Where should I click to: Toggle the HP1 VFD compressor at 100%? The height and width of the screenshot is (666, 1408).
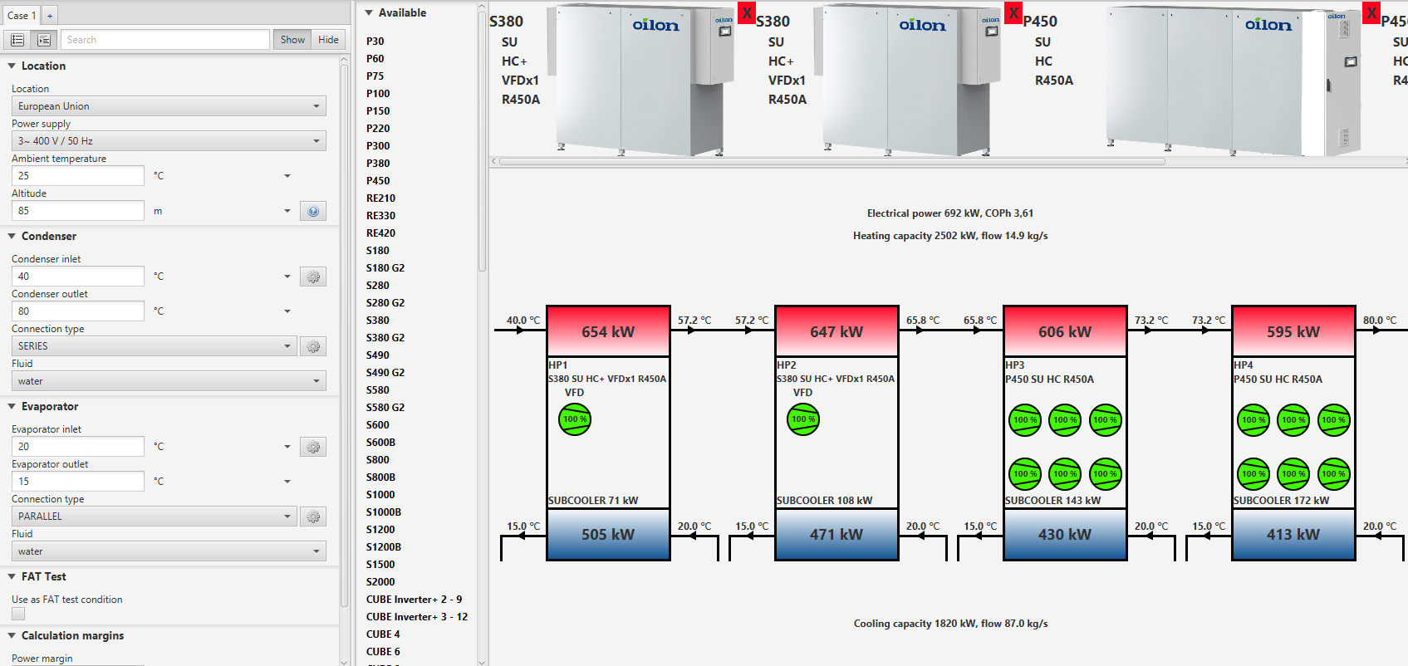click(575, 419)
